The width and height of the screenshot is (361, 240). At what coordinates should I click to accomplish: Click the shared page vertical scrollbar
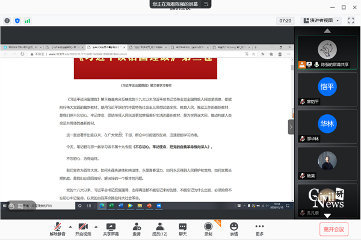coord(292,129)
